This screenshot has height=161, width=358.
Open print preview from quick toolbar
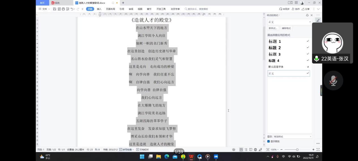[x=68, y=9]
